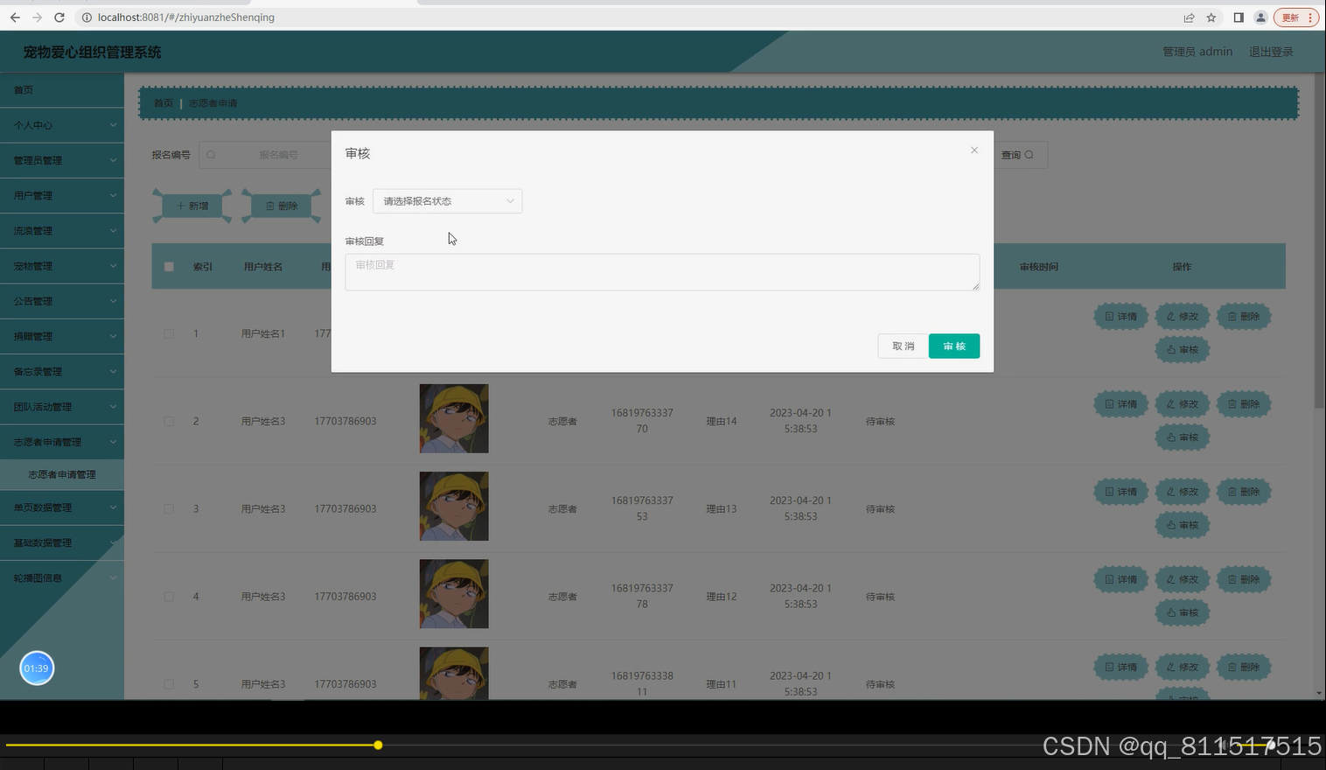This screenshot has height=770, width=1326.
Task: Confirm with the green 审核 button
Action: pos(954,346)
